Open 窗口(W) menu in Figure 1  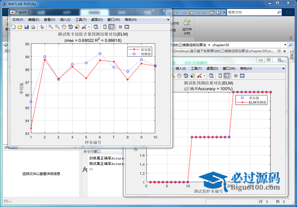coord(114,19)
